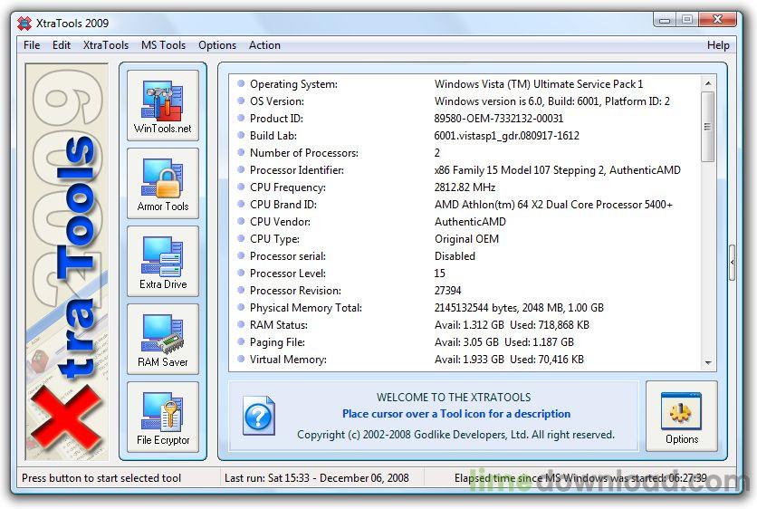This screenshot has height=509, width=757.
Task: Open the Action menu
Action: coord(264,45)
